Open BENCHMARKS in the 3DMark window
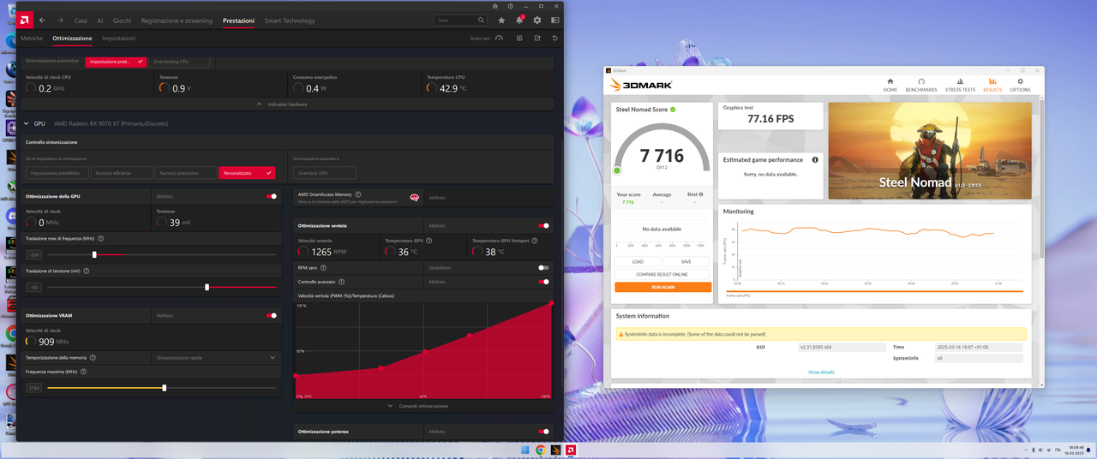Viewport: 1097px width, 459px height. tap(921, 85)
